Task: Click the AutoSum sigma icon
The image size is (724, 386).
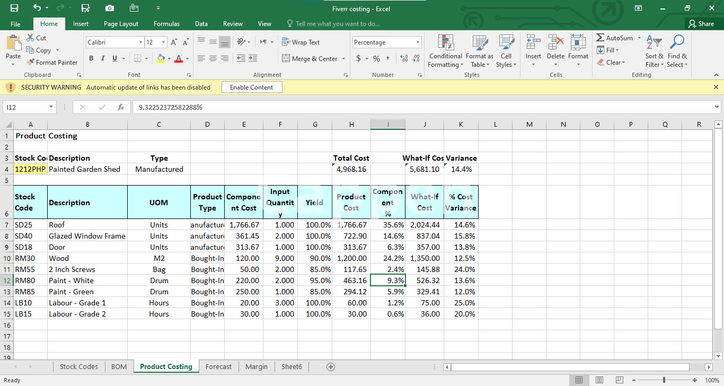Action: [x=601, y=38]
